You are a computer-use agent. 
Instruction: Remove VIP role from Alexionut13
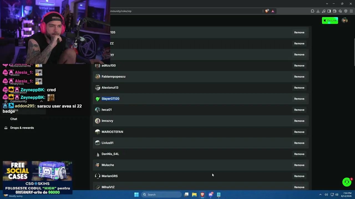click(x=299, y=88)
